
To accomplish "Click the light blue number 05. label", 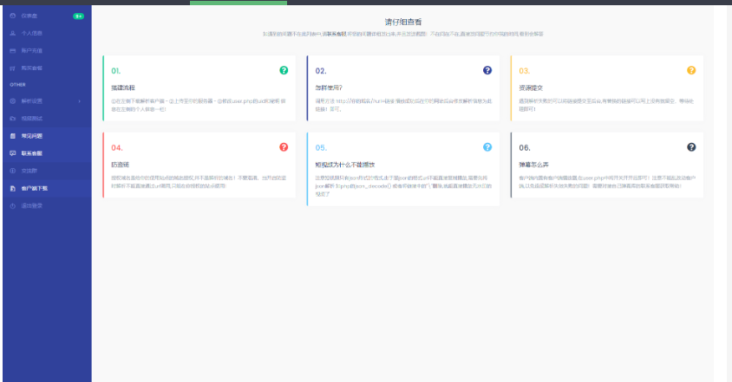I will click(321, 148).
